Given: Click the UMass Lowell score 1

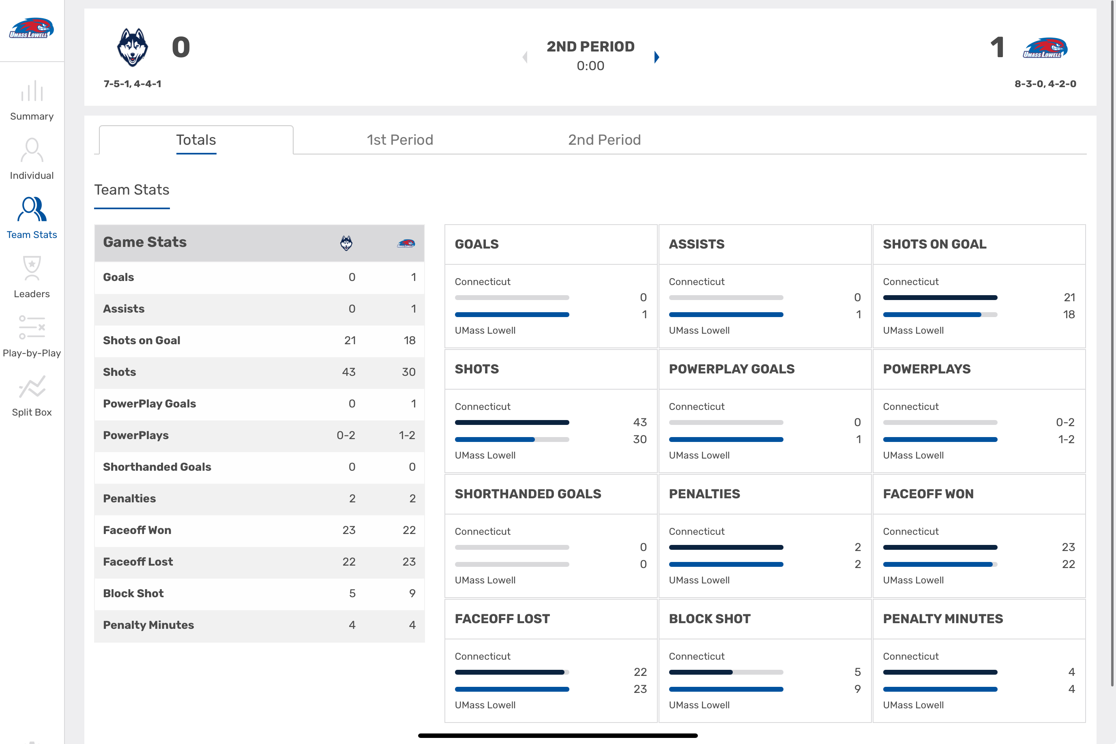Looking at the screenshot, I should point(997,47).
